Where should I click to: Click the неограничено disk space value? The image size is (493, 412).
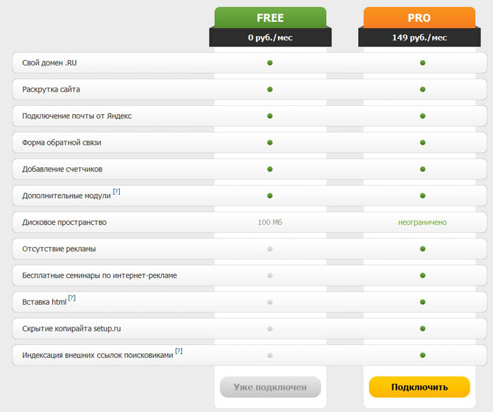coord(422,222)
